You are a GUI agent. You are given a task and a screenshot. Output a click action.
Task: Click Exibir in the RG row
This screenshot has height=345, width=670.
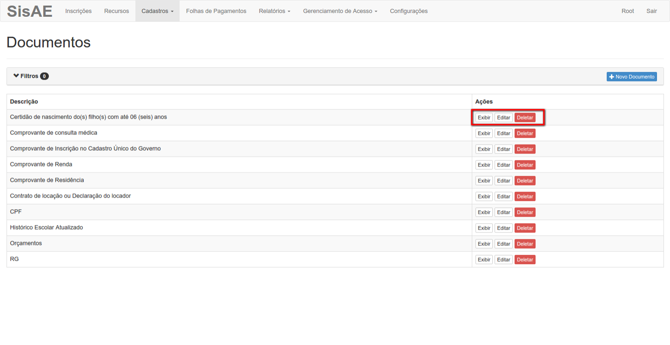[x=484, y=260]
